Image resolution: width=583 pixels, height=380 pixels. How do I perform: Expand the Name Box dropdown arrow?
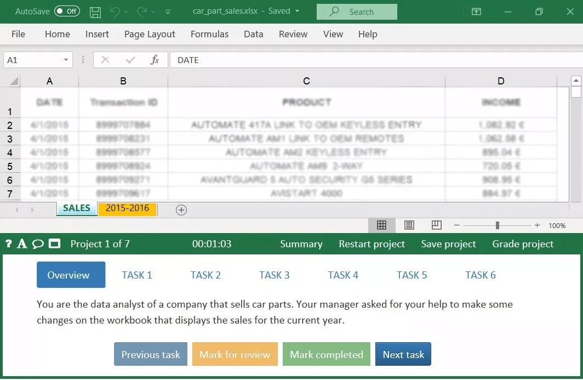tap(66, 60)
